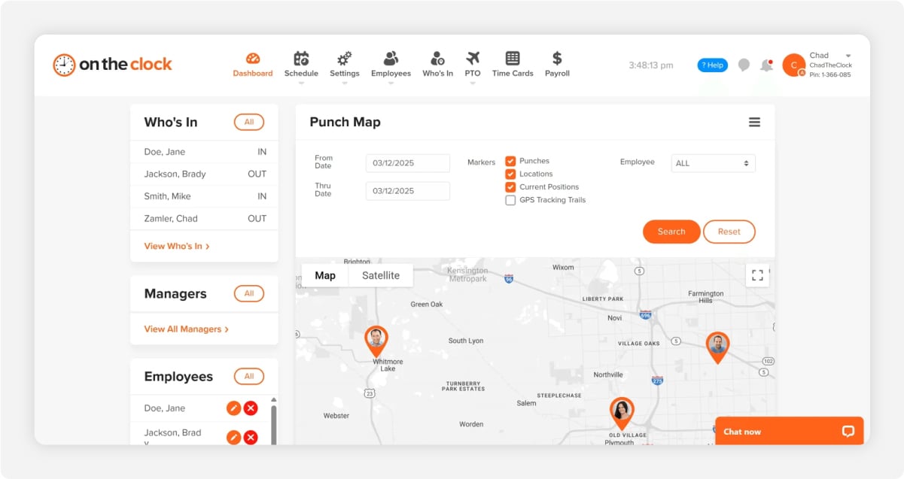
Task: Go to the Payroll menu label
Action: pos(557,74)
